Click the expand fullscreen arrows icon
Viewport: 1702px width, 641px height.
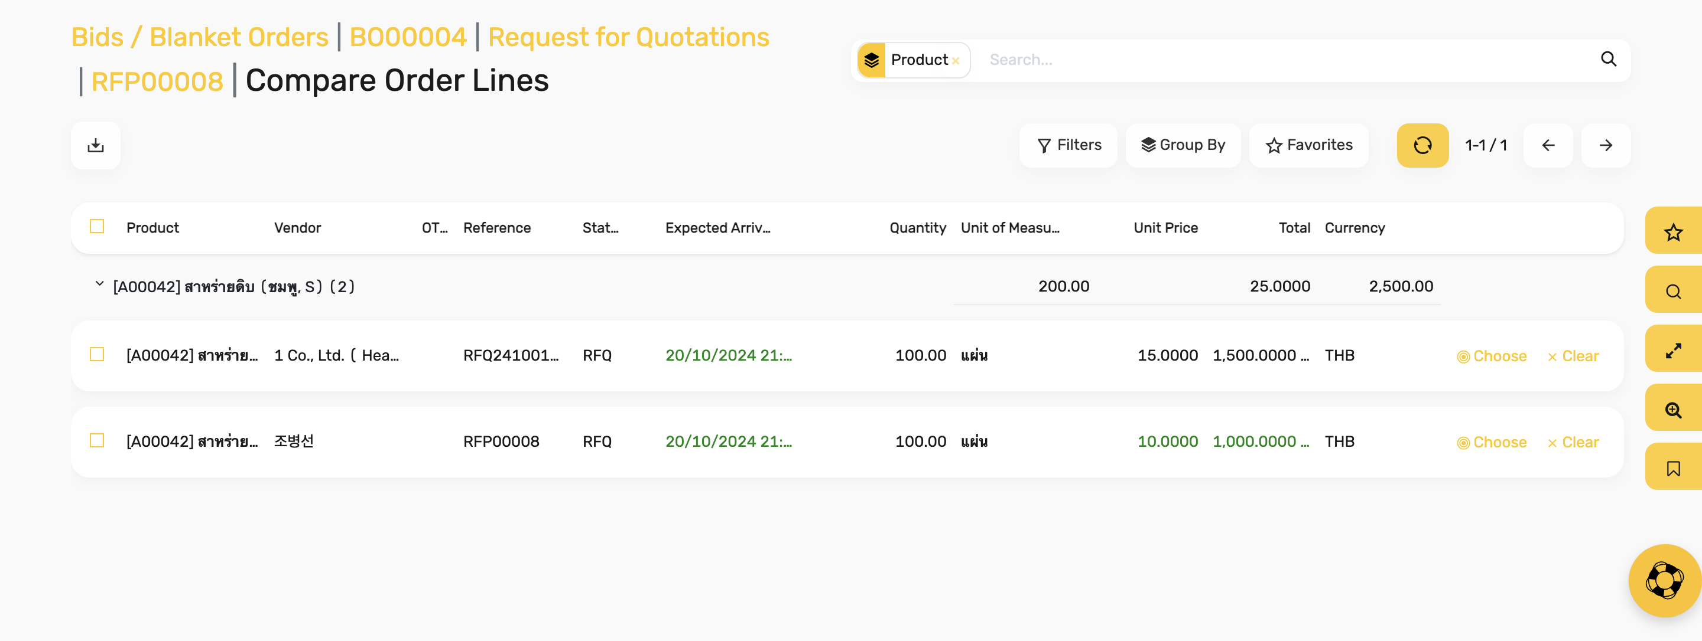point(1673,350)
